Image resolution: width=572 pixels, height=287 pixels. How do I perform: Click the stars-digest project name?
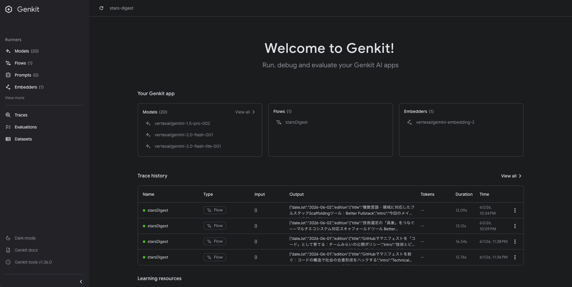121,8
